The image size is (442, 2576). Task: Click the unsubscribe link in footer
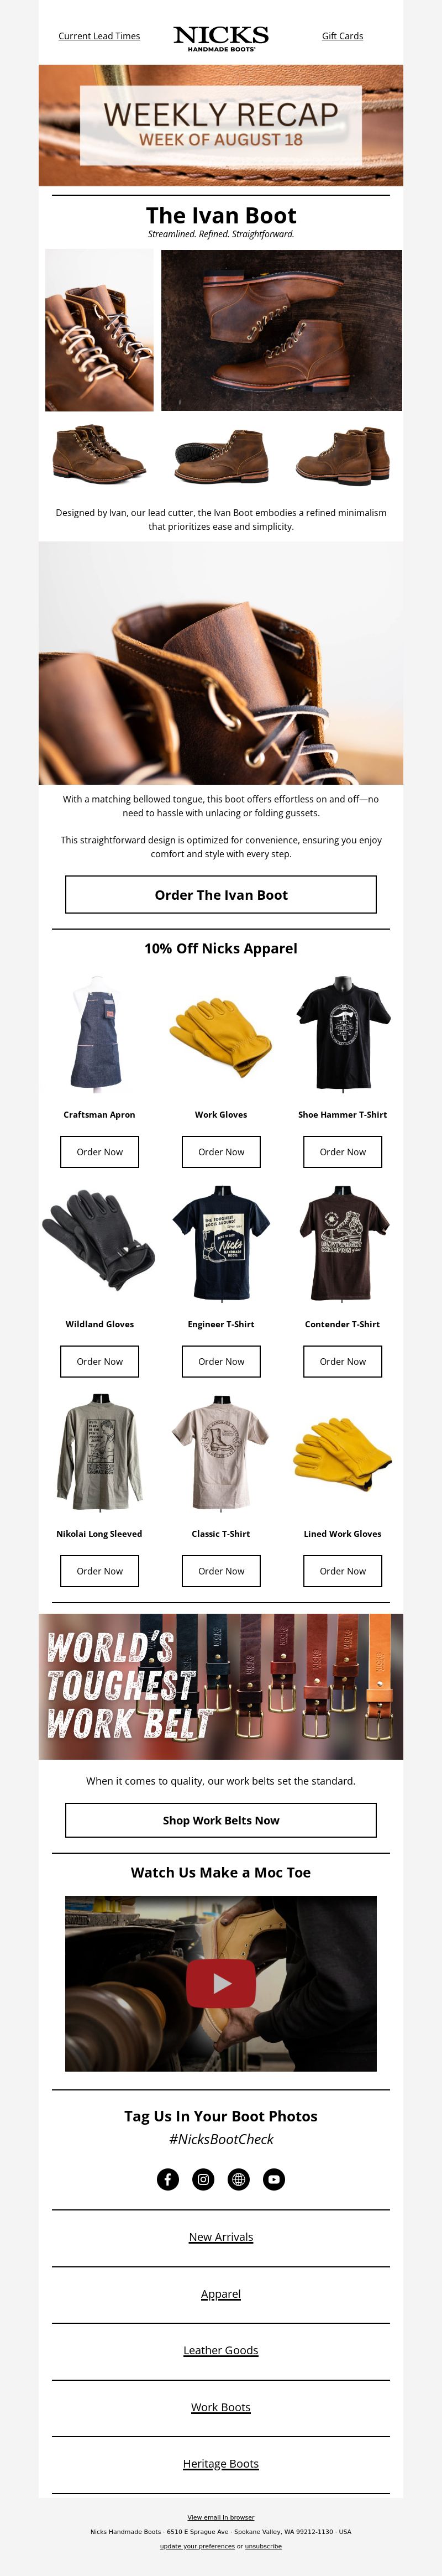coord(263,2546)
